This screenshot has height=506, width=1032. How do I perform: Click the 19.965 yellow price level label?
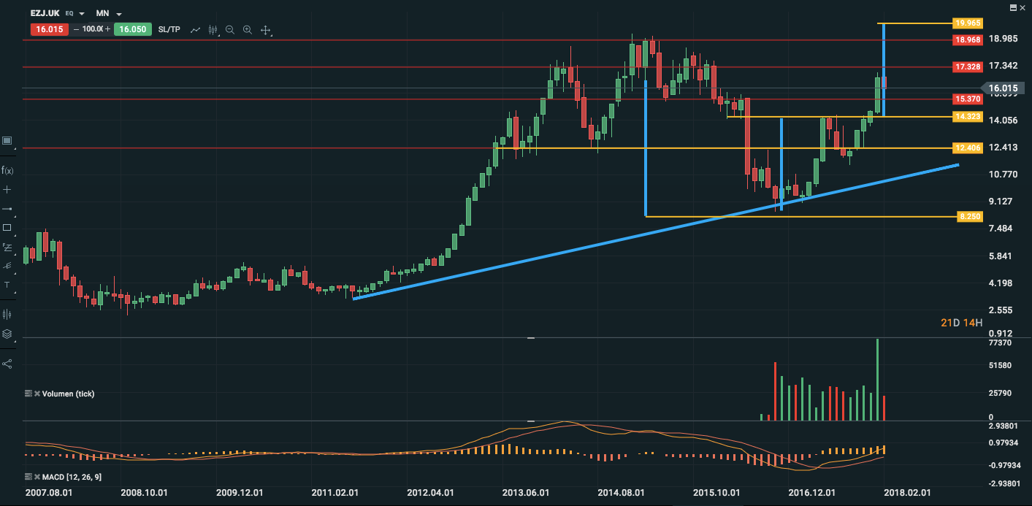pos(968,23)
